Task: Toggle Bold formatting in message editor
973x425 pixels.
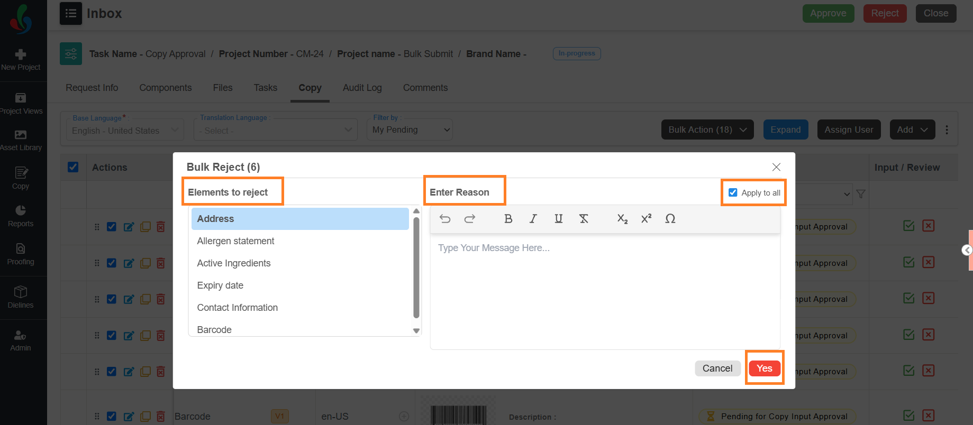Action: 508,219
